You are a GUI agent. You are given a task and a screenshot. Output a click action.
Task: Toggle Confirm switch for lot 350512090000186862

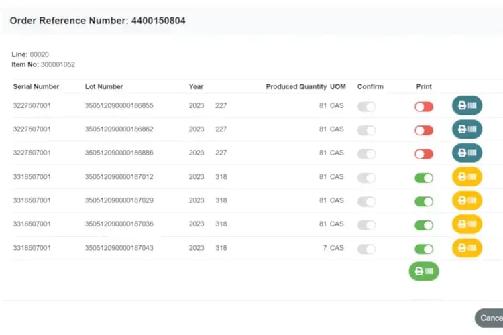(x=366, y=130)
